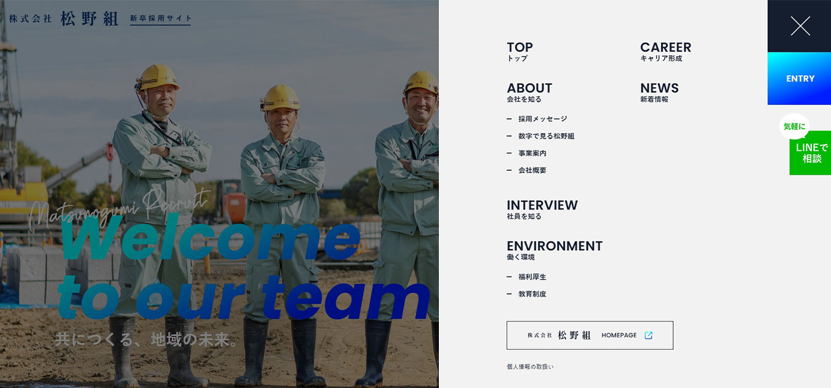Select the ABOUT menu heading
The width and height of the screenshot is (831, 388).
[529, 92]
